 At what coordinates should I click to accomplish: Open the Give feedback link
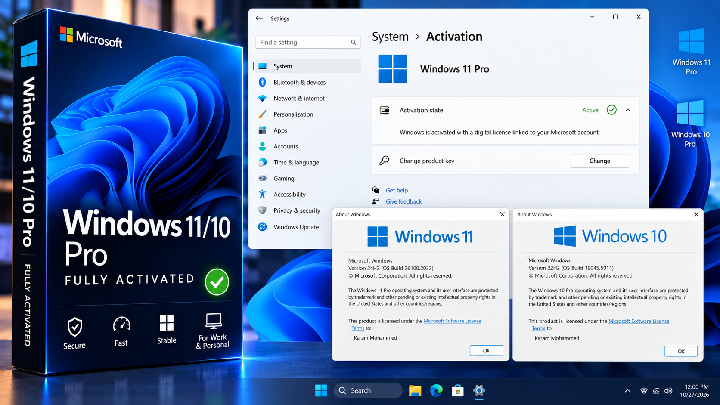[403, 201]
